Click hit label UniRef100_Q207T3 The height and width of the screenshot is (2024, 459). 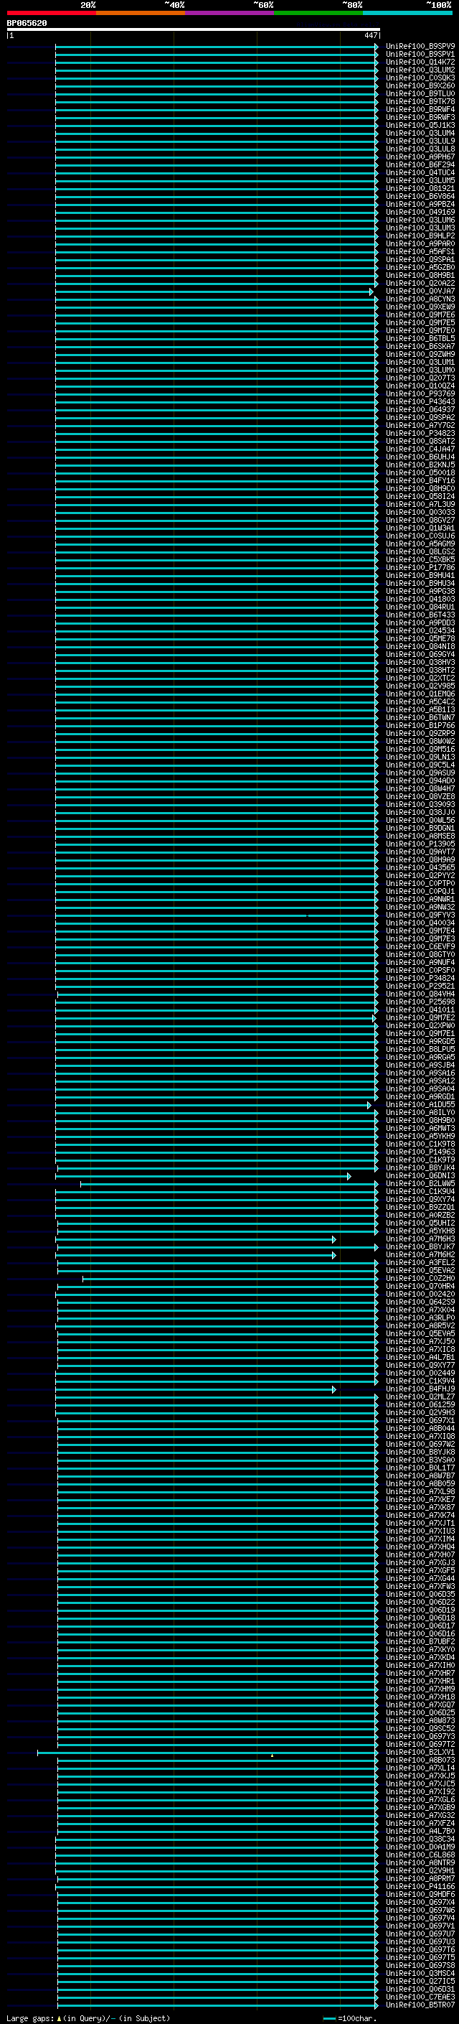tap(420, 378)
